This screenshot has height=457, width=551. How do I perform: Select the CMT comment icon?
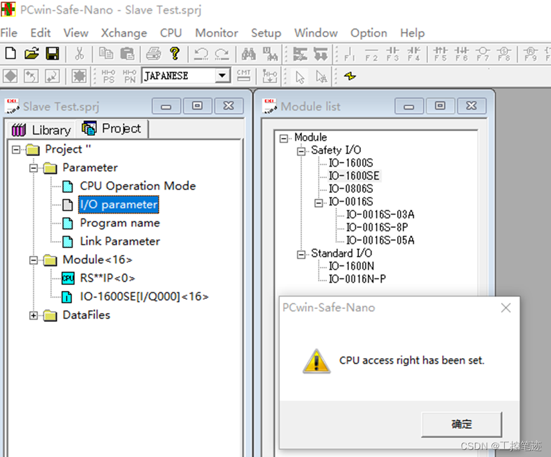[244, 76]
